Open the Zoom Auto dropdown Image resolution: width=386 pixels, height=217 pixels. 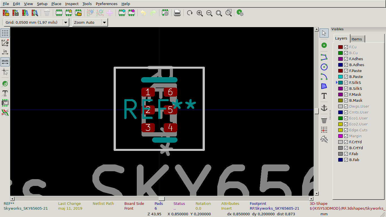click(105, 22)
